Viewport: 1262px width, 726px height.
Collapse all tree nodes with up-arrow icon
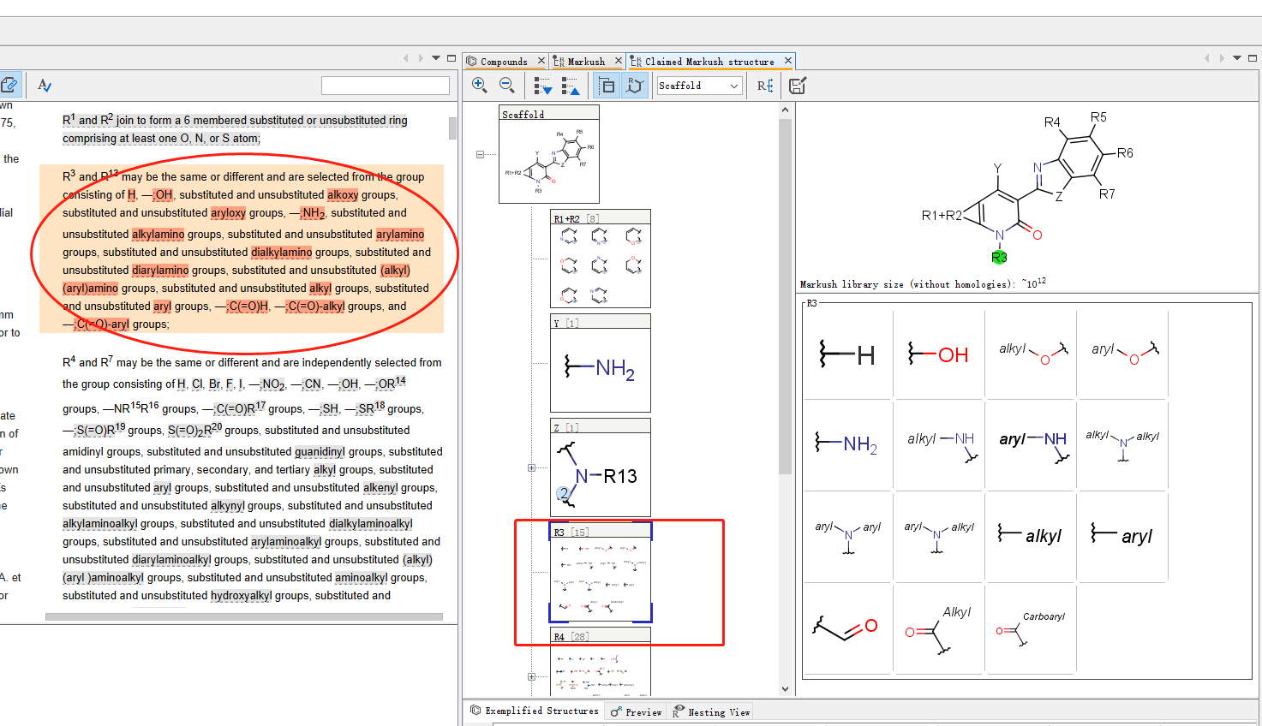pos(571,86)
